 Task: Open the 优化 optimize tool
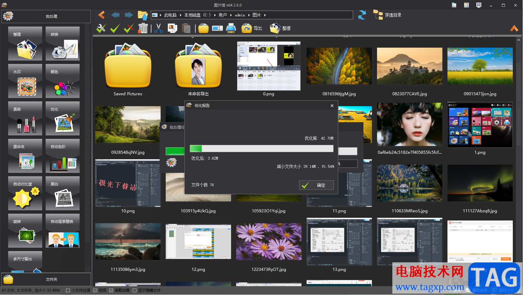[63, 118]
